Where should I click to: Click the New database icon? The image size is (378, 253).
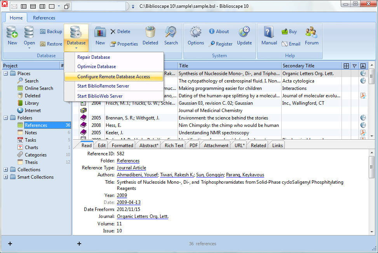12,35
